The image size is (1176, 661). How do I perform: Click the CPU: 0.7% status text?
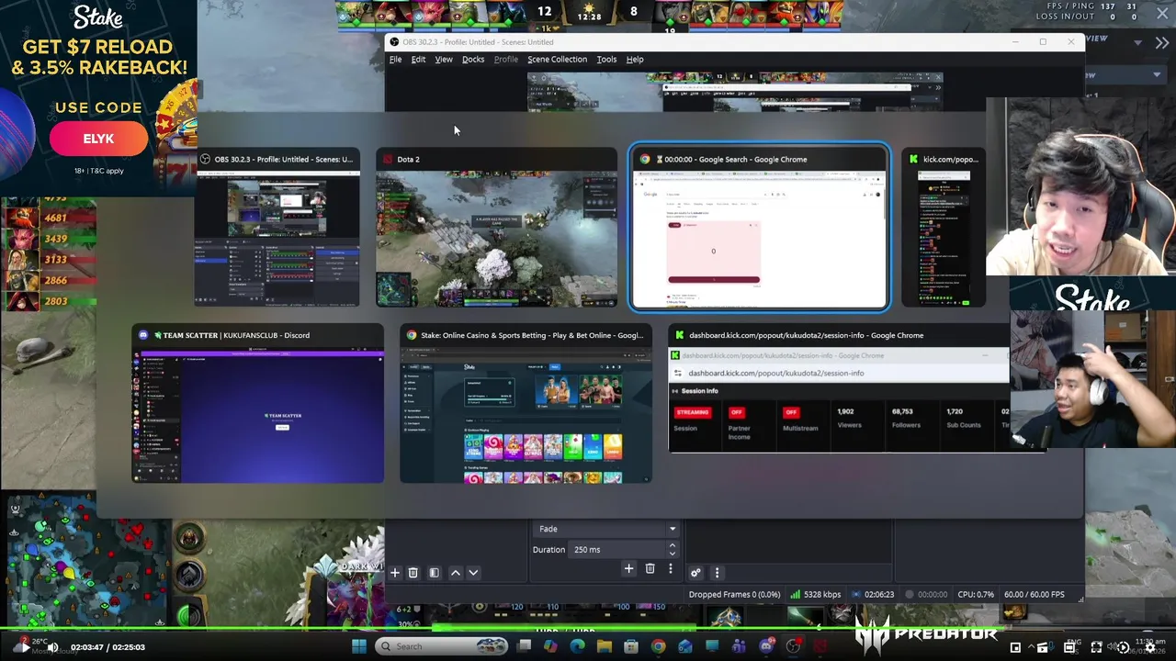[976, 594]
